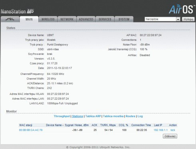
Task: Click the Channel/Frequency value 64 / 5320 MHz
Action: point(56,74)
